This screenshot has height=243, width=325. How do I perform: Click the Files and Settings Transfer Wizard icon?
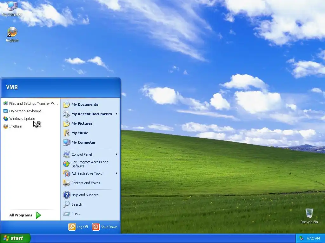tap(6, 103)
